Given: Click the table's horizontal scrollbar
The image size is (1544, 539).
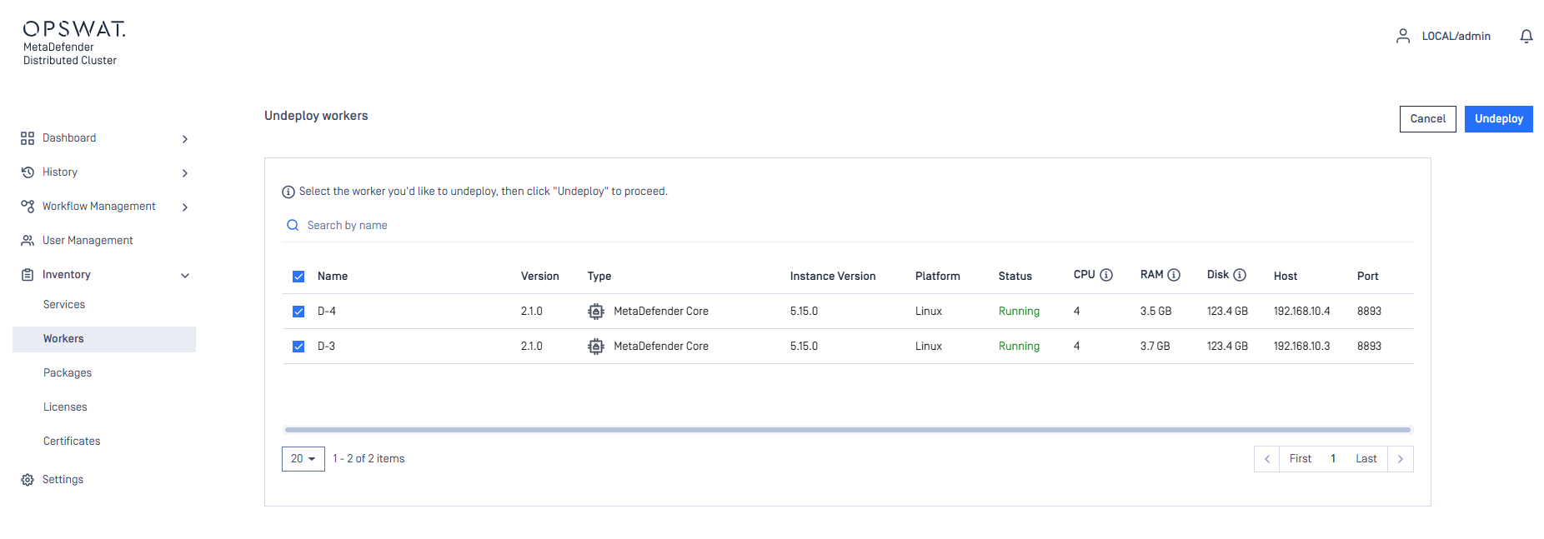Looking at the screenshot, I should coord(848,430).
